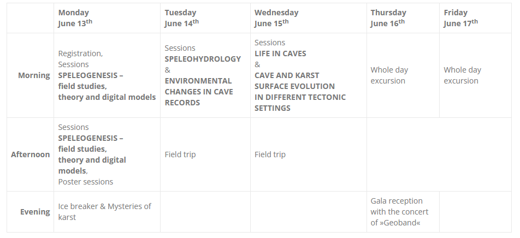
Task: Select the Afternoon row label
Action: 31,154
